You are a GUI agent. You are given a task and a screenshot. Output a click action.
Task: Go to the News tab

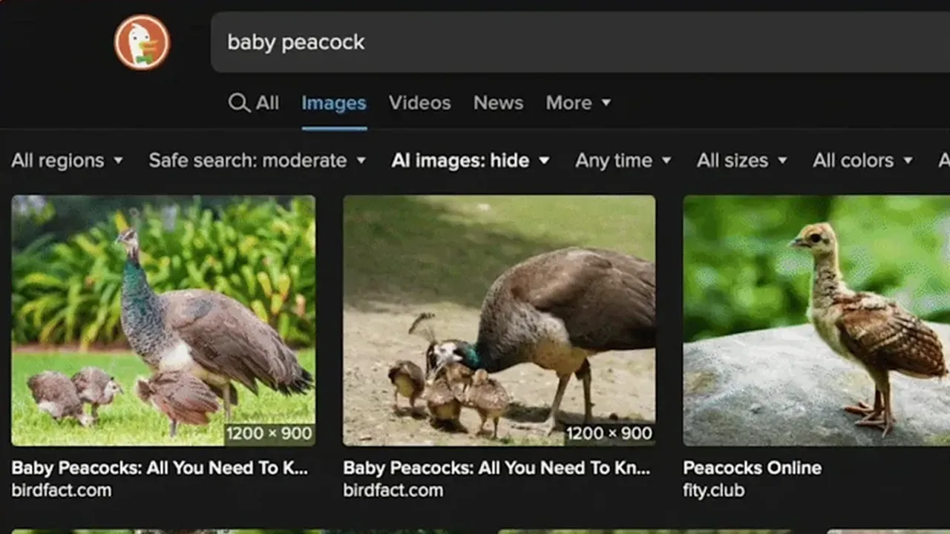point(498,103)
